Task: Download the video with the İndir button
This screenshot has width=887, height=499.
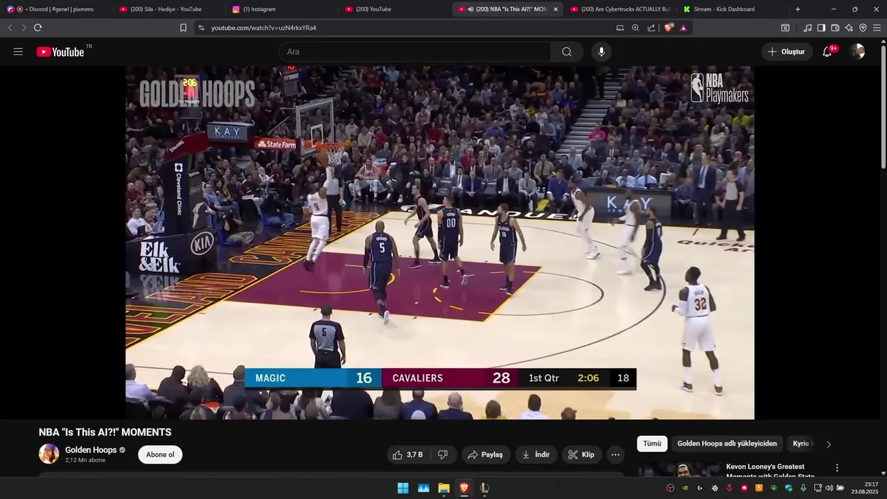Action: click(x=536, y=455)
